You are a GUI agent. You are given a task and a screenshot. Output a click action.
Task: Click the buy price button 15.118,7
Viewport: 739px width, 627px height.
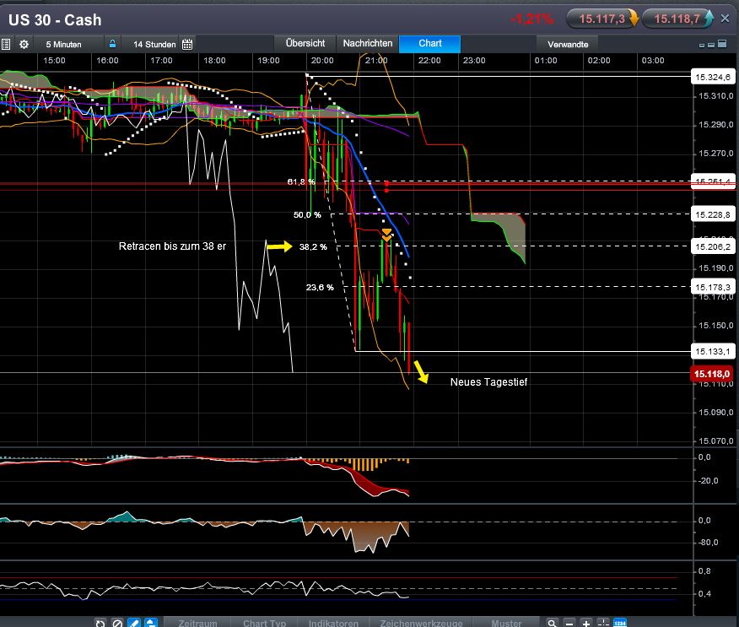677,19
